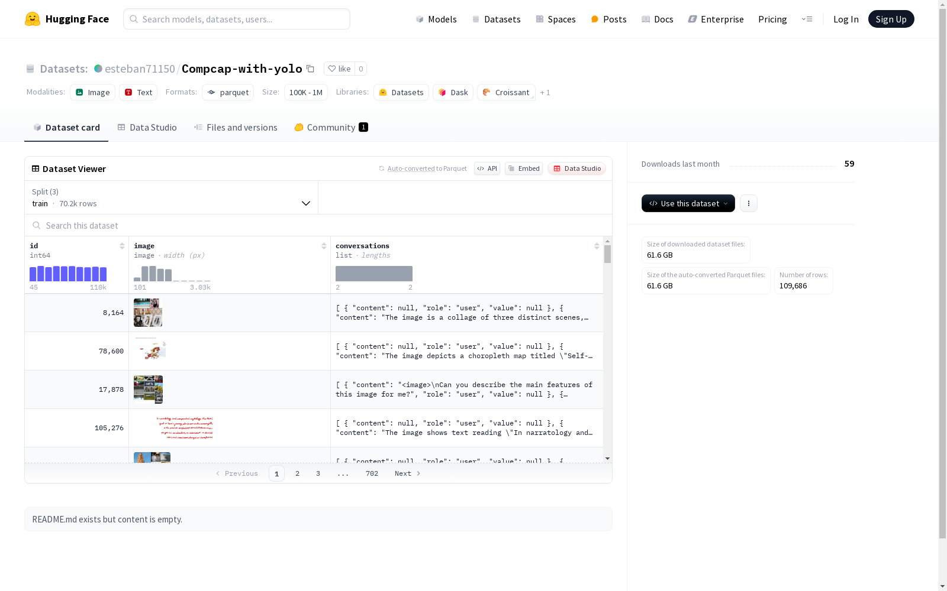Click the conversations cell mentioning choropleth map
This screenshot has width=947, height=591.
coord(467,351)
